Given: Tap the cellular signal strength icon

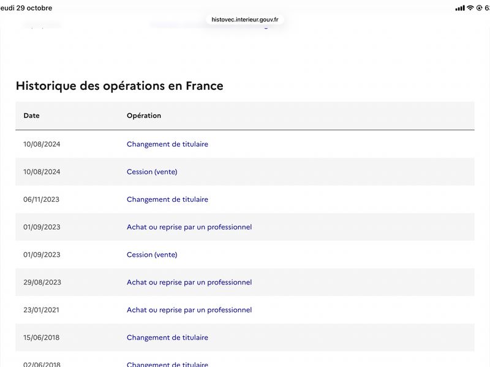Looking at the screenshot, I should point(460,8).
